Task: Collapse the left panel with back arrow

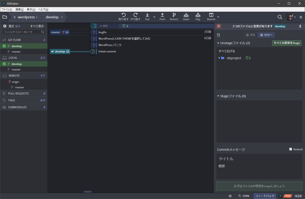Action: click(x=5, y=26)
